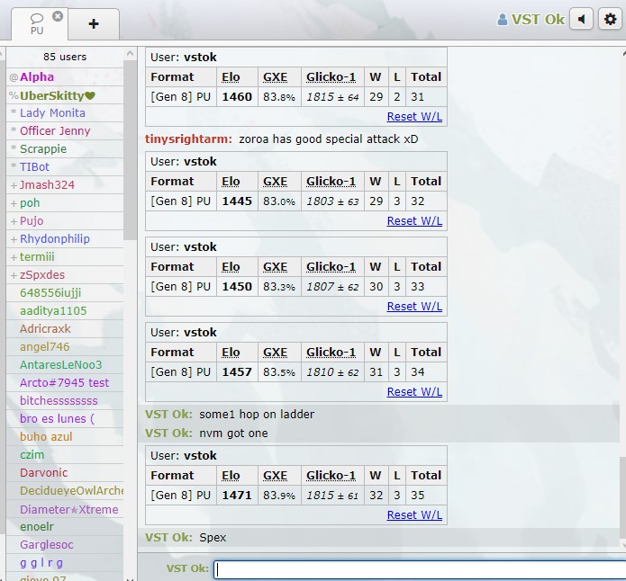Click Reset W/L under Elo 1457
Image resolution: width=626 pixels, height=581 pixels.
point(414,392)
